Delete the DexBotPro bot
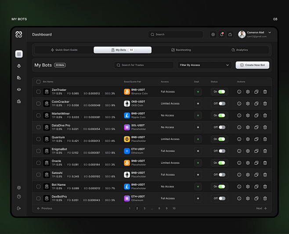Screen dimensions: 289x234 (x=265, y=198)
